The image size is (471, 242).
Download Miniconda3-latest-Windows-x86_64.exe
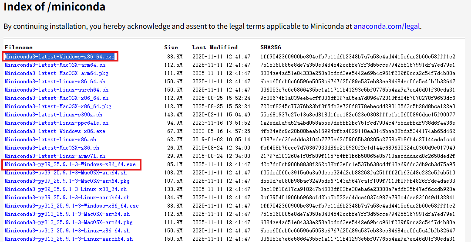[60, 57]
